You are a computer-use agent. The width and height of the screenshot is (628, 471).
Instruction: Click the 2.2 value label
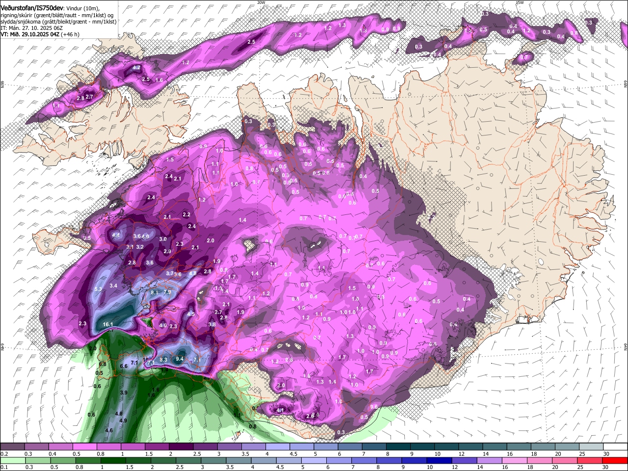pyautogui.click(x=186, y=214)
